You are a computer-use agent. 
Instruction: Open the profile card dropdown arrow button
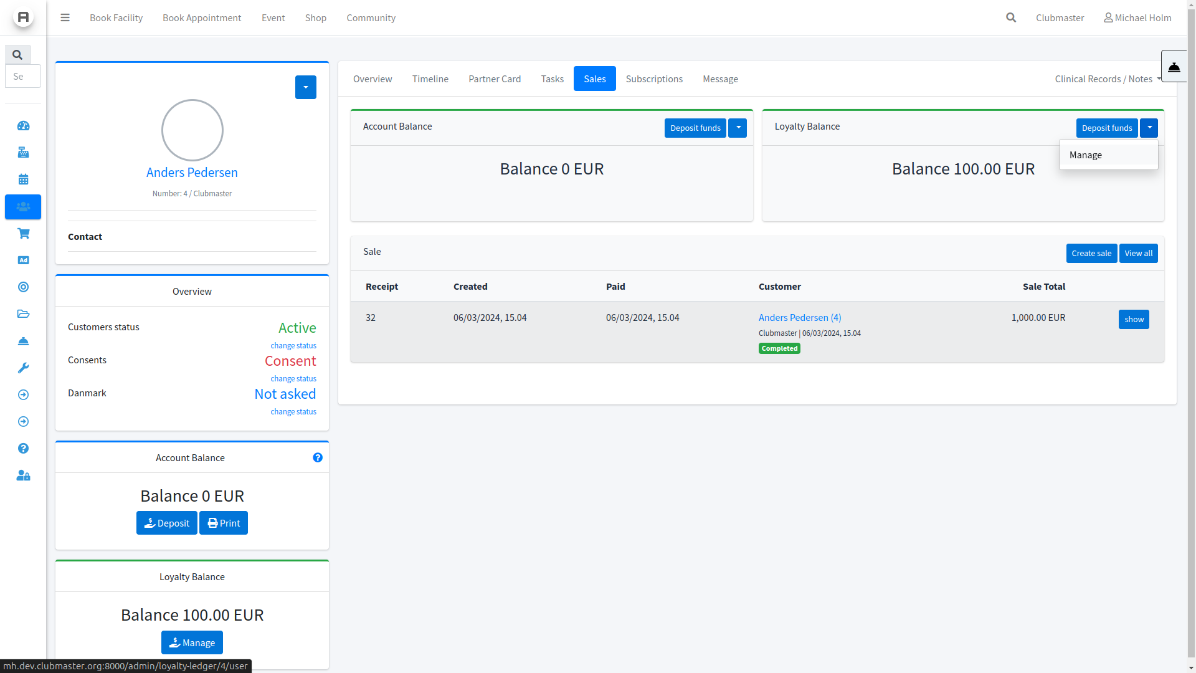[x=305, y=87]
